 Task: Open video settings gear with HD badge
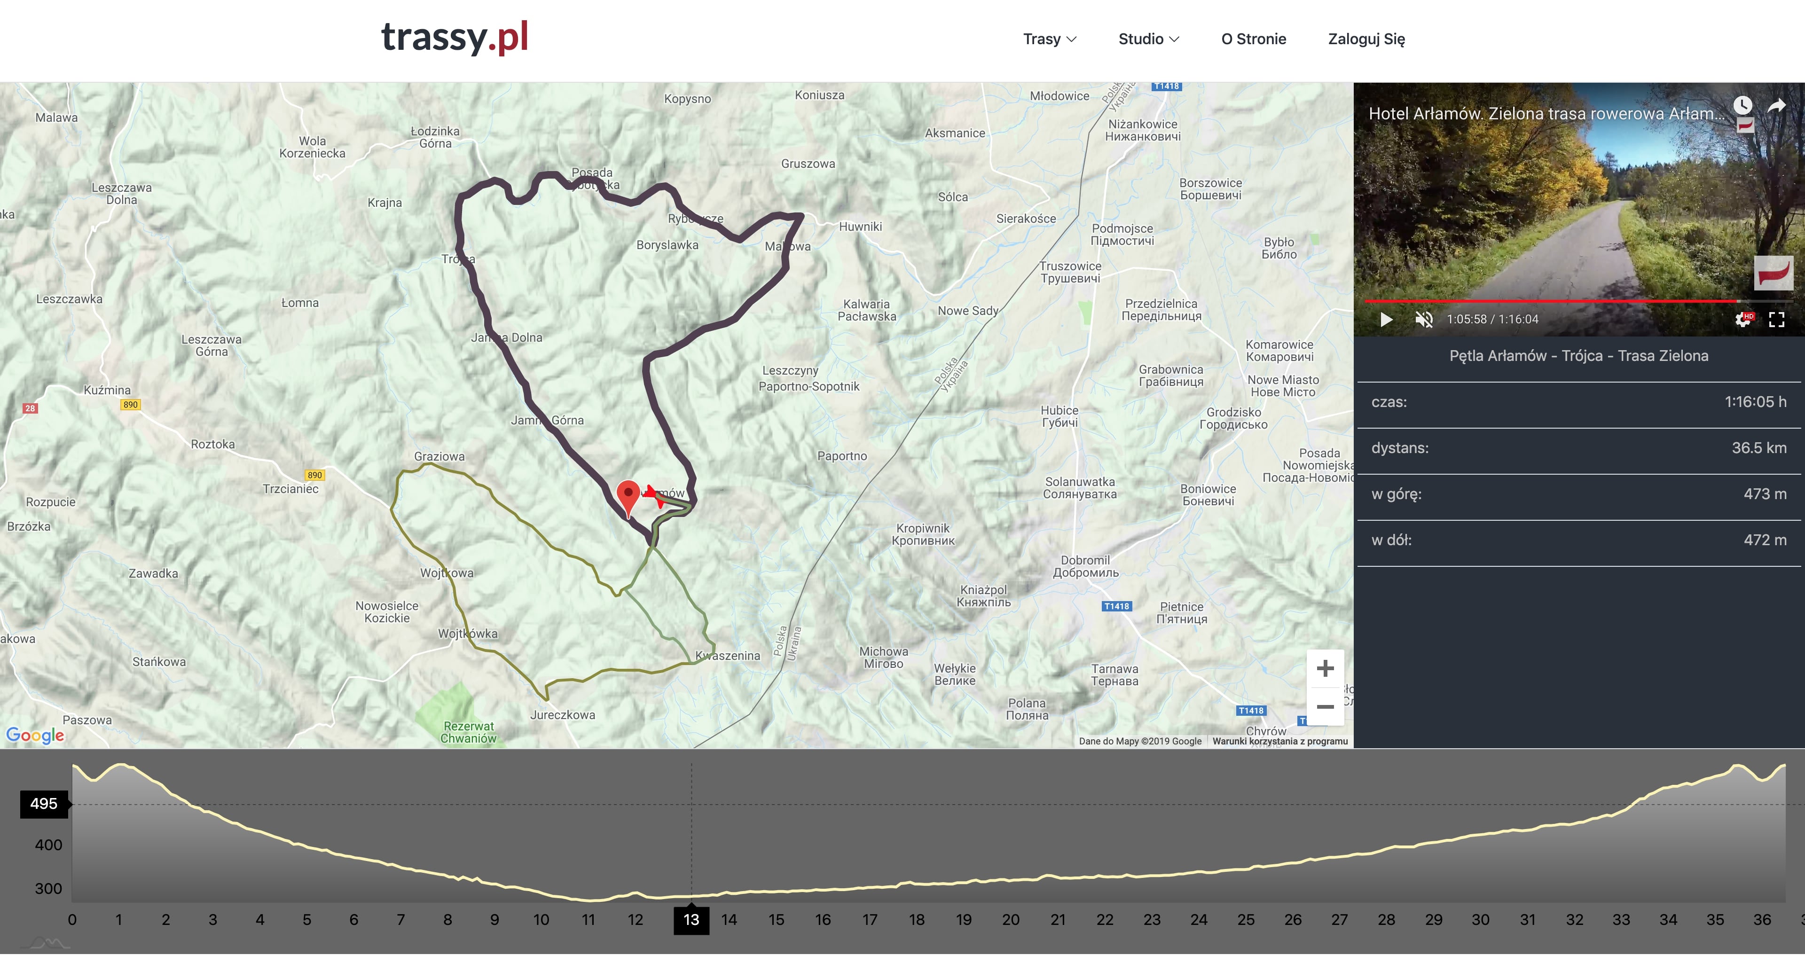[1744, 320]
